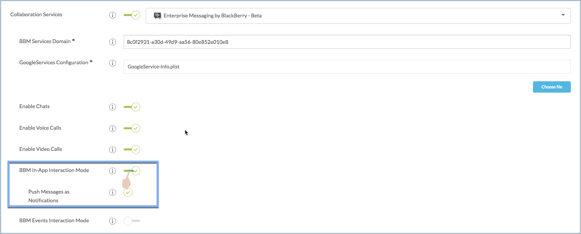
Task: Disable the Enable Chats toggle
Action: pos(132,107)
